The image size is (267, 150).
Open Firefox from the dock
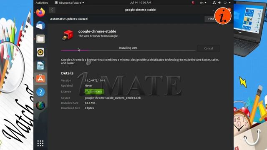pos(40,12)
